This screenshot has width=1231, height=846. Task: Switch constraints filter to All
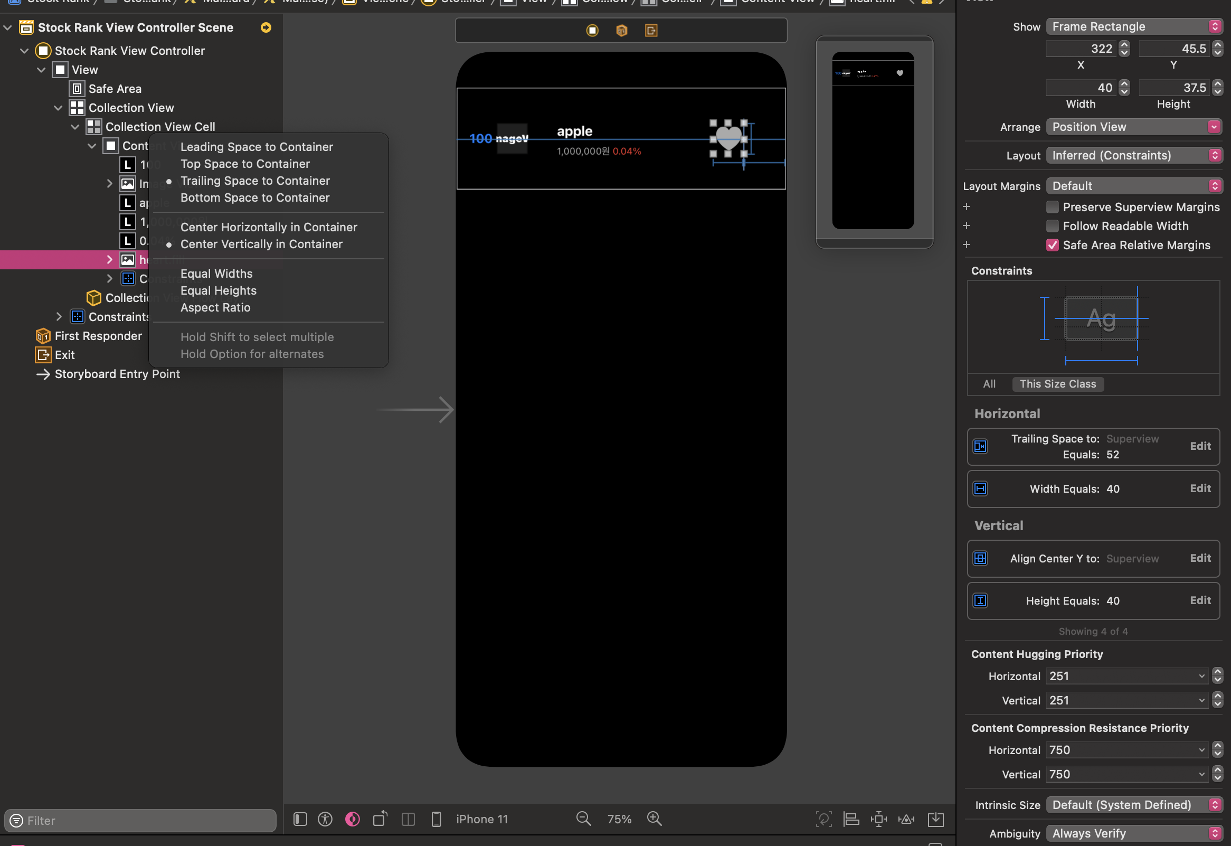[x=989, y=384]
